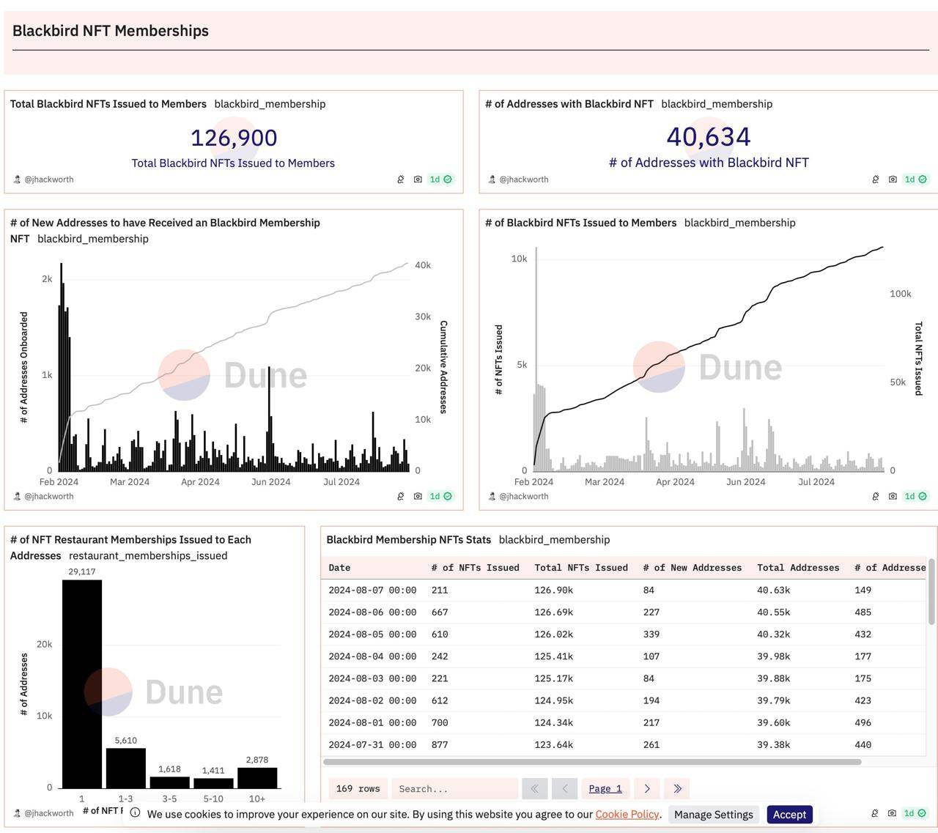Open @jhackworth profile under Addresses with Blackbird NFT counter

523,179
